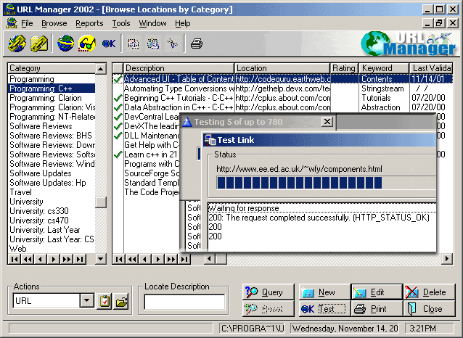
Task: Go to previous record in Category list
Action: point(41,259)
